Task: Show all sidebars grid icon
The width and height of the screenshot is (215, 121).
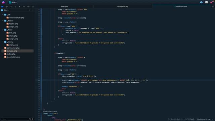Action: [x=33, y=7]
